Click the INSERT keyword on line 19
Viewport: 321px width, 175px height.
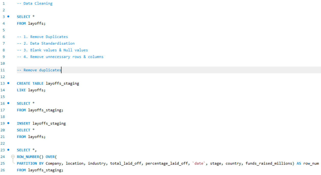point(24,123)
